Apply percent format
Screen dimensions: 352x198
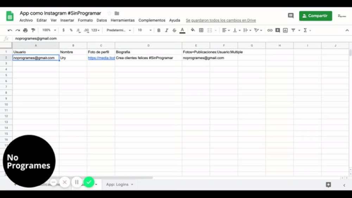(x=71, y=30)
